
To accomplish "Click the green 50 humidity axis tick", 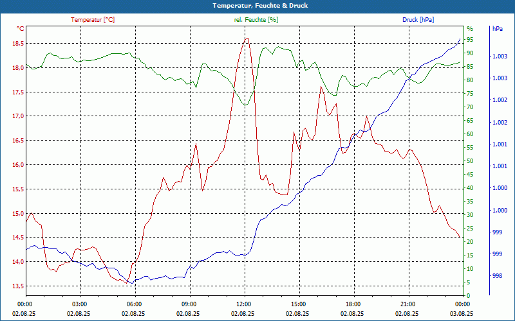I will pos(470,161).
